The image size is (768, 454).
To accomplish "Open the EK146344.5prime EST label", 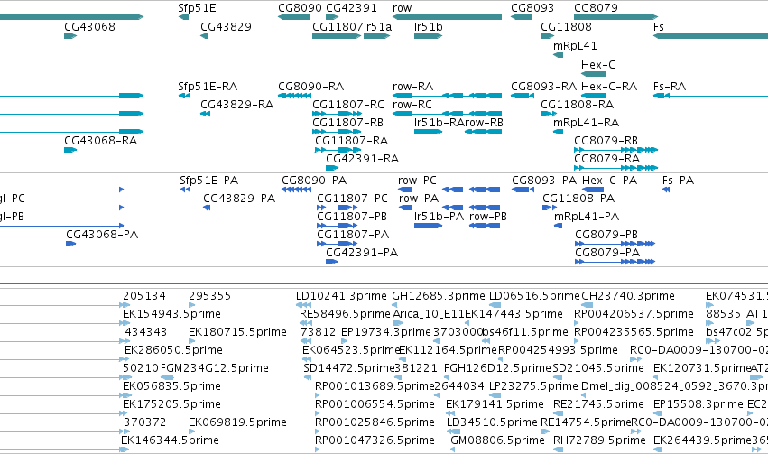I will [x=170, y=440].
